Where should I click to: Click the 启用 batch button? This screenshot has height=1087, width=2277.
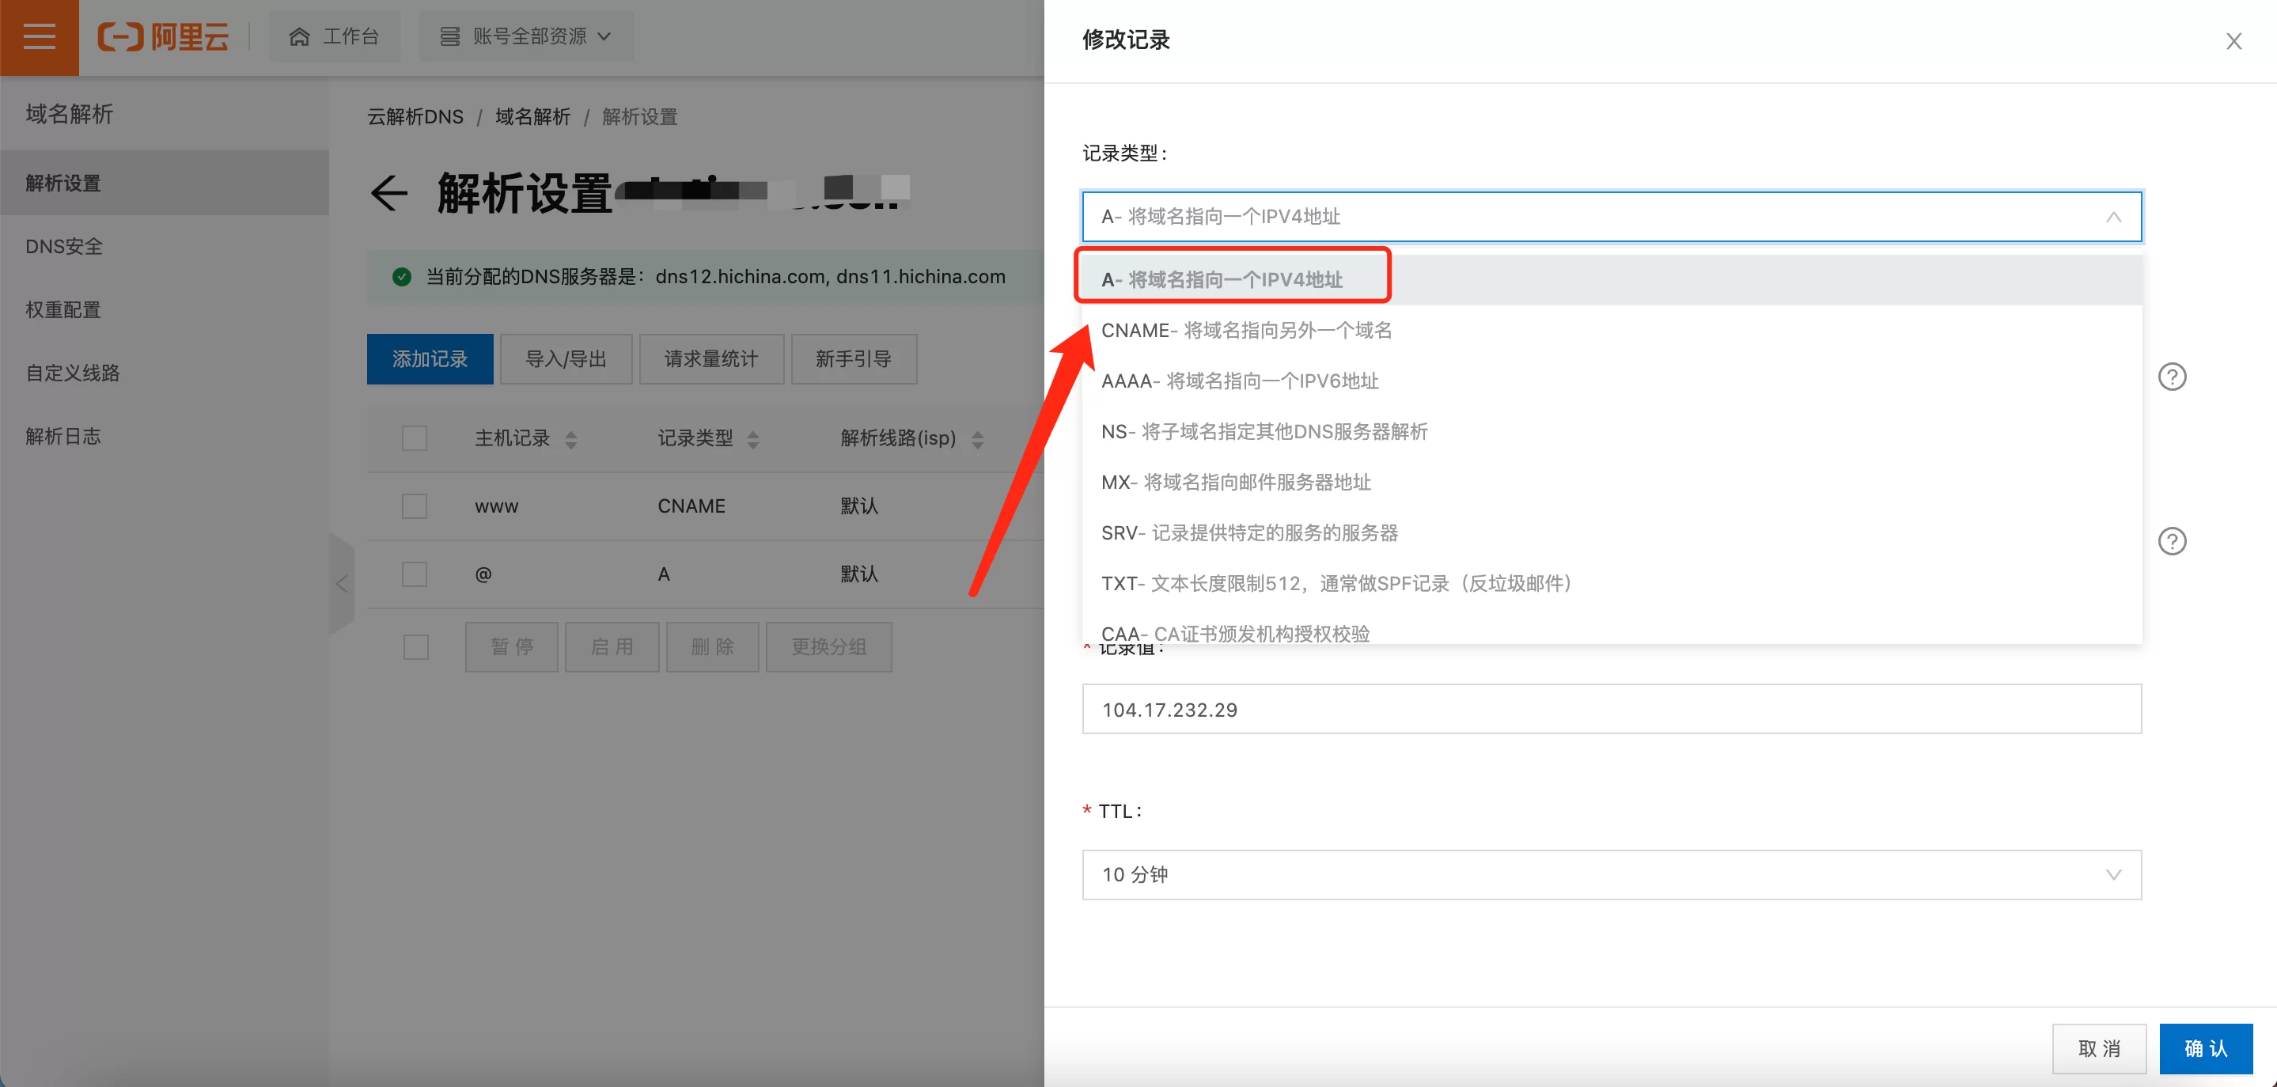[x=612, y=647]
